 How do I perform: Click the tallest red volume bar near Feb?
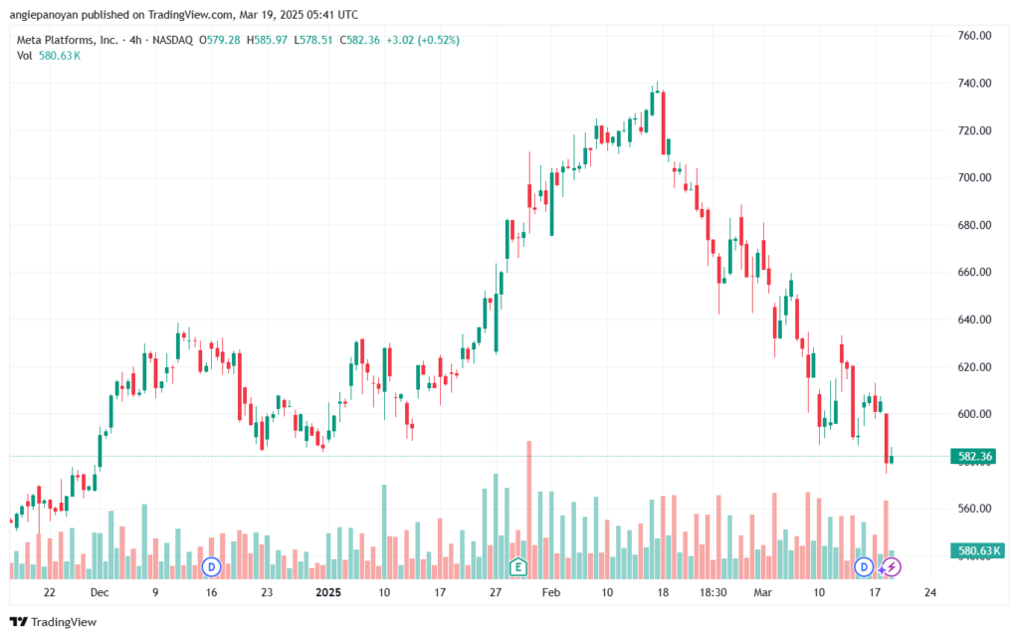[529, 510]
